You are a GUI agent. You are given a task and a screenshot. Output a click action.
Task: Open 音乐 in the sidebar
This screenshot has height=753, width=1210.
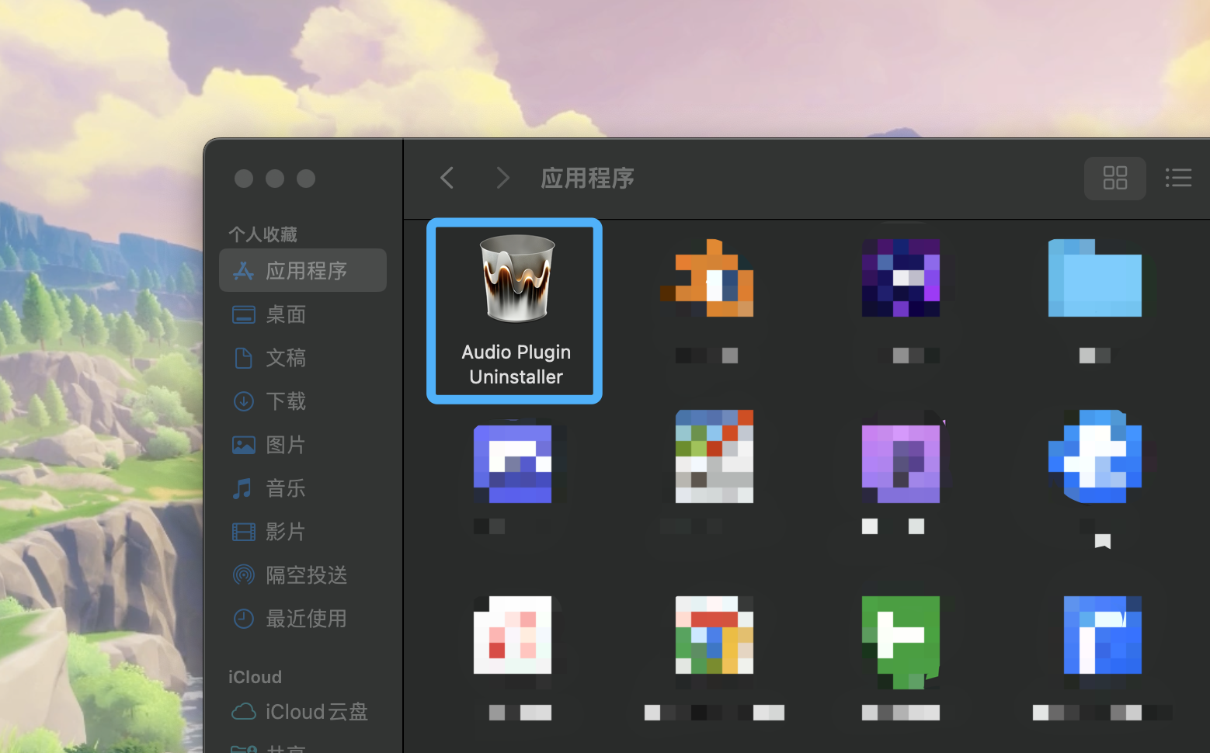(303, 488)
